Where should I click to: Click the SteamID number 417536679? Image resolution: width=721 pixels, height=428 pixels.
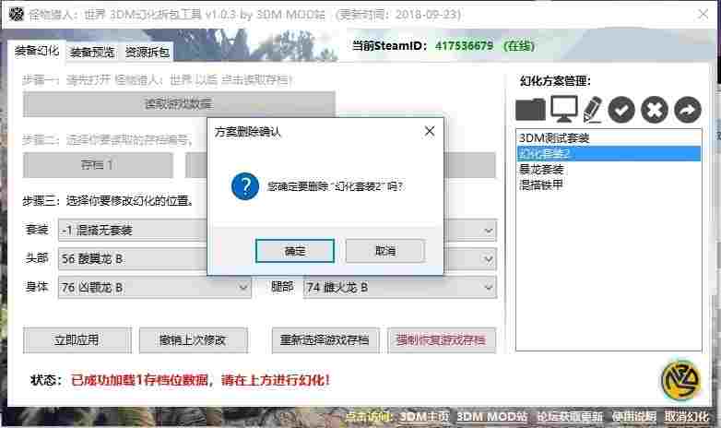click(464, 46)
